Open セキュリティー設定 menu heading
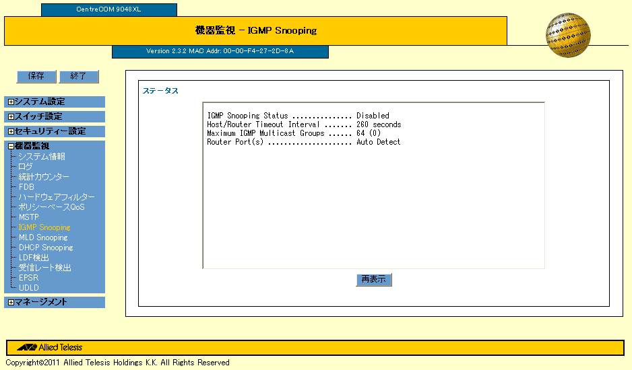632x370 pixels. (50, 131)
